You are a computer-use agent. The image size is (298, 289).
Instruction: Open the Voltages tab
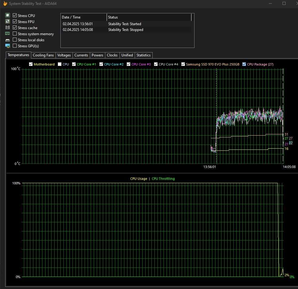point(64,55)
